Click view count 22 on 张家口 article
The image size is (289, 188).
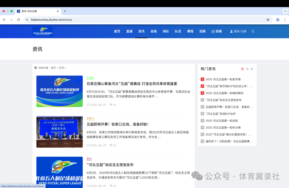point(113,145)
